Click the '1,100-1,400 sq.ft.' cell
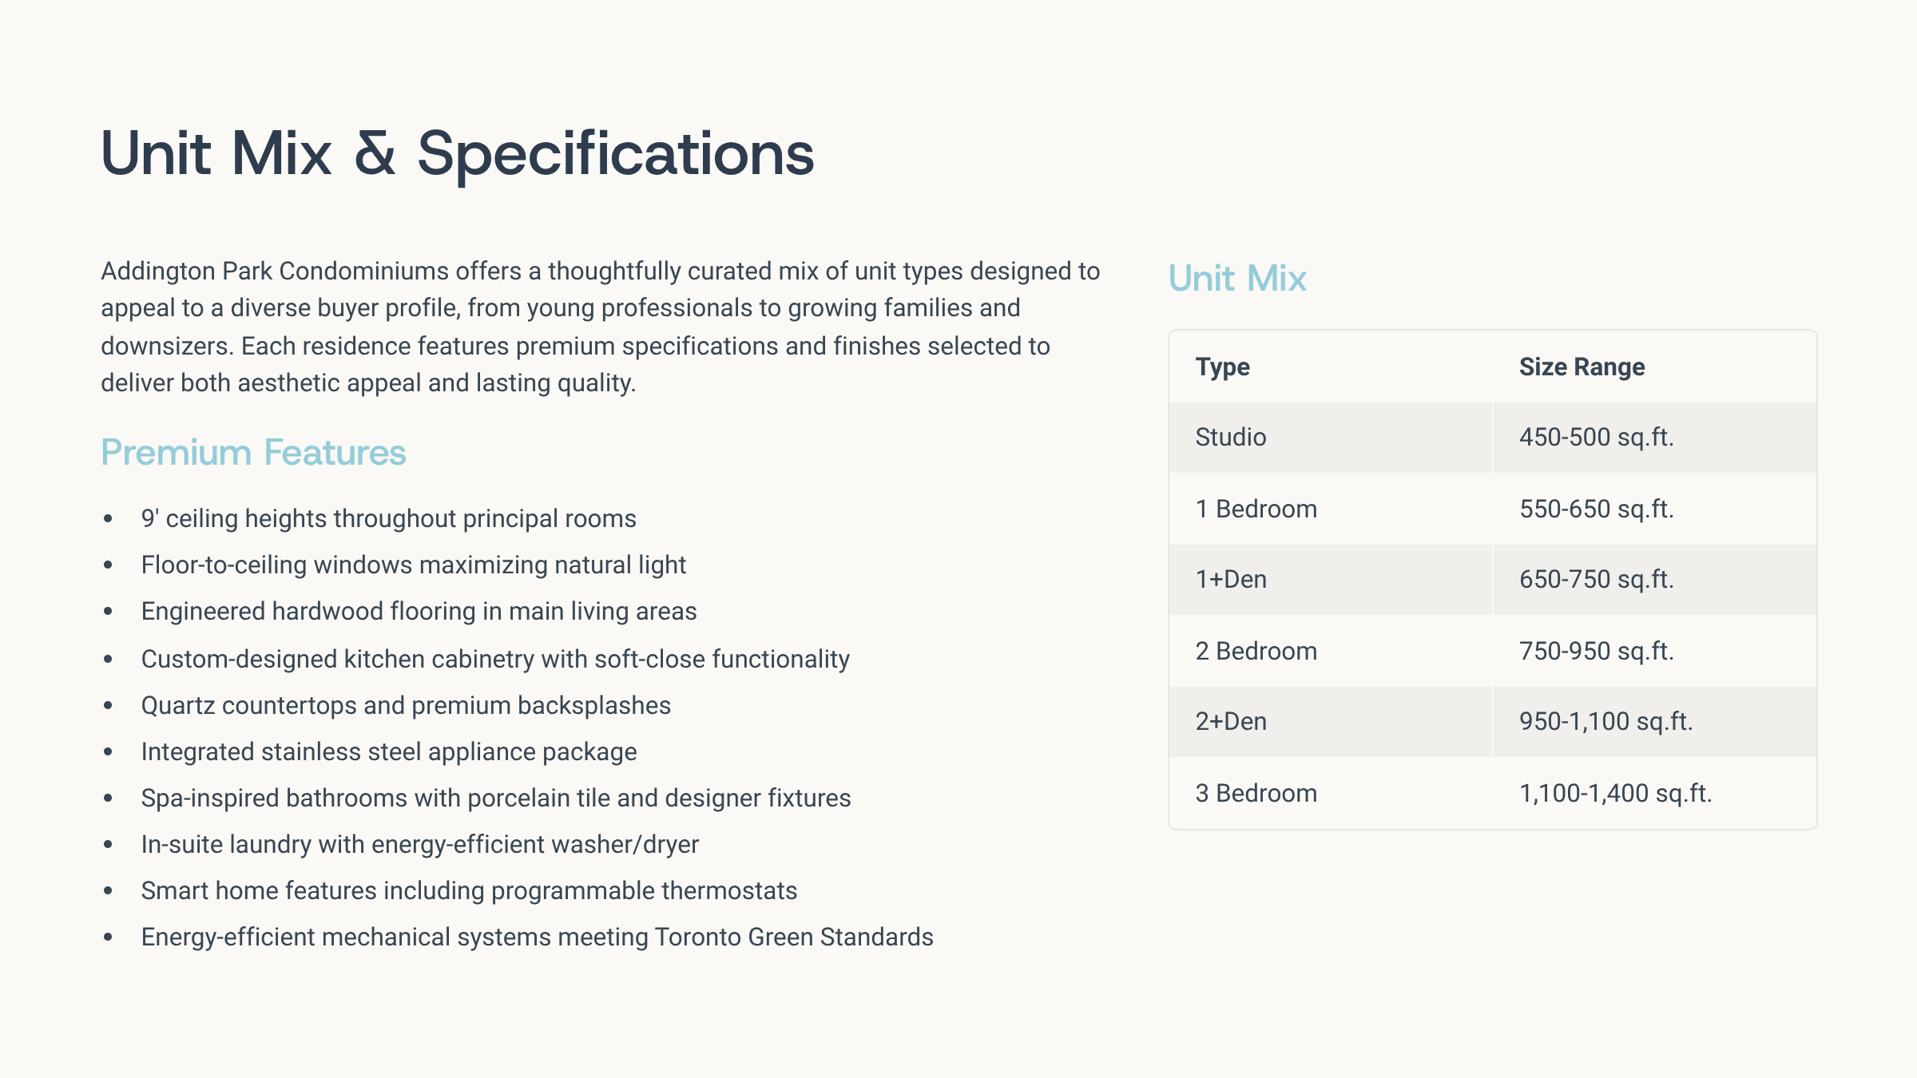Image resolution: width=1917 pixels, height=1078 pixels. (1615, 794)
